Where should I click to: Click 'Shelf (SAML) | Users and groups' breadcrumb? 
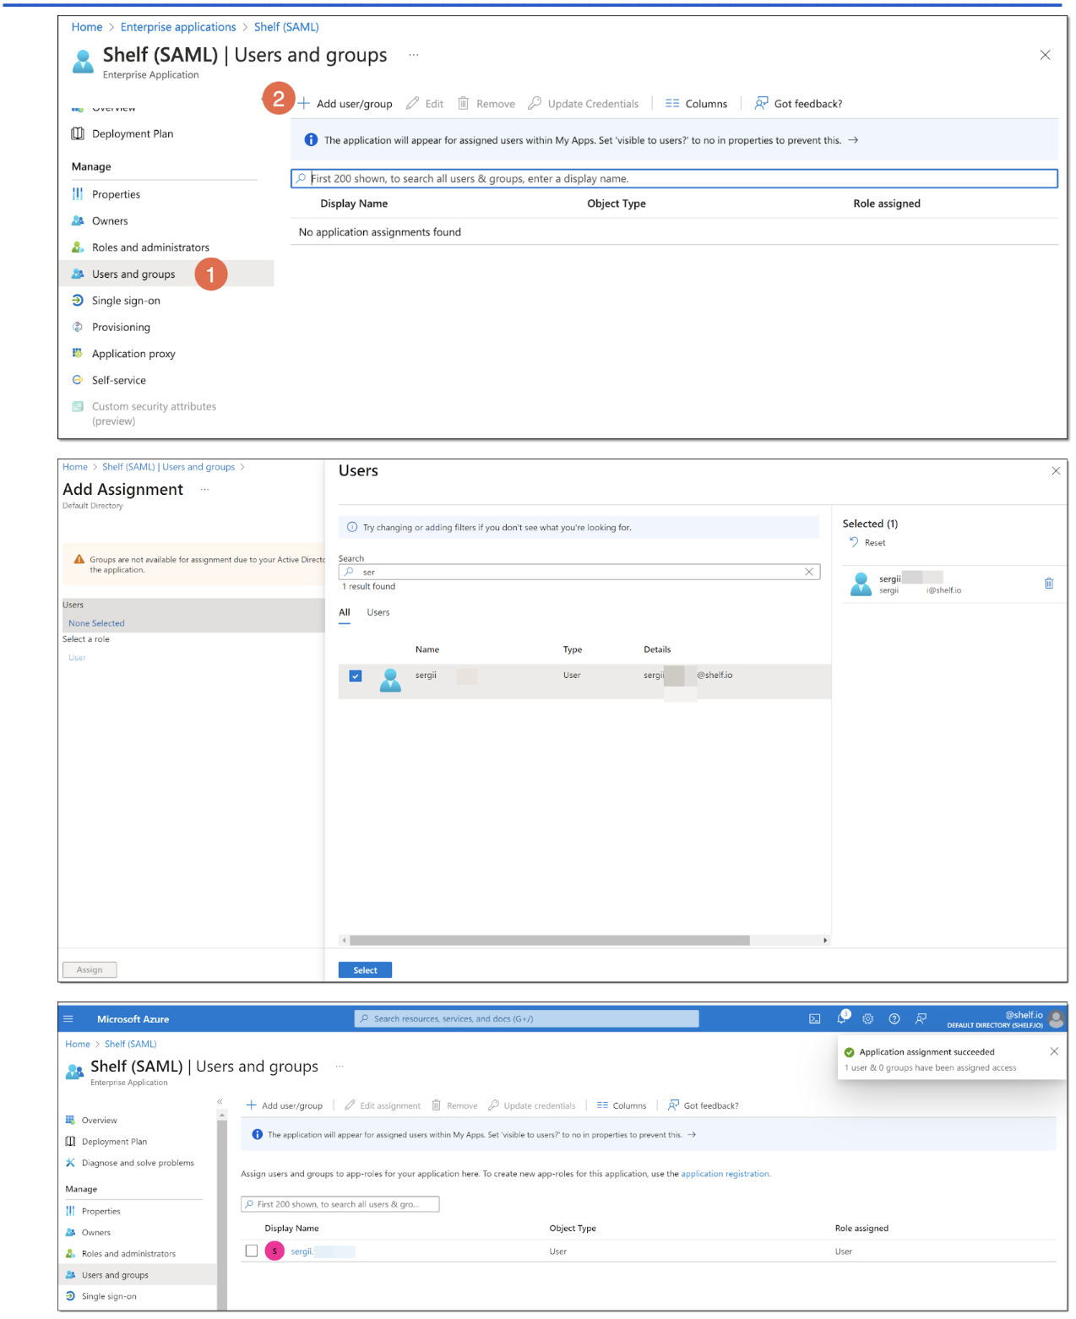point(169,467)
